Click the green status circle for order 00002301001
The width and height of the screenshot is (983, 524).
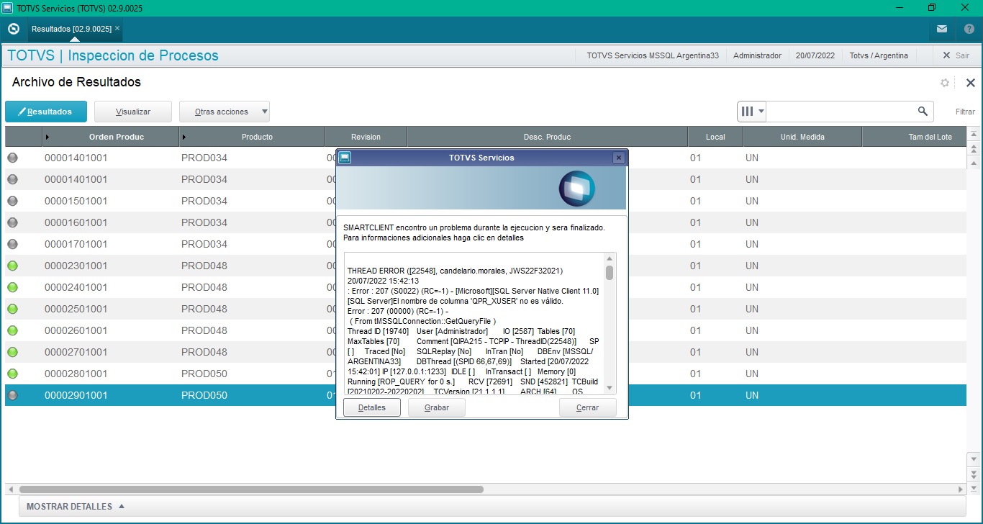click(12, 266)
